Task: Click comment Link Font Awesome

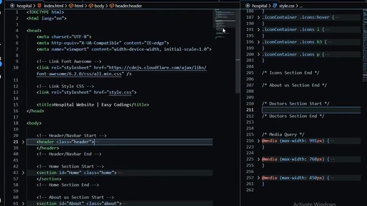Action: coord(69,62)
